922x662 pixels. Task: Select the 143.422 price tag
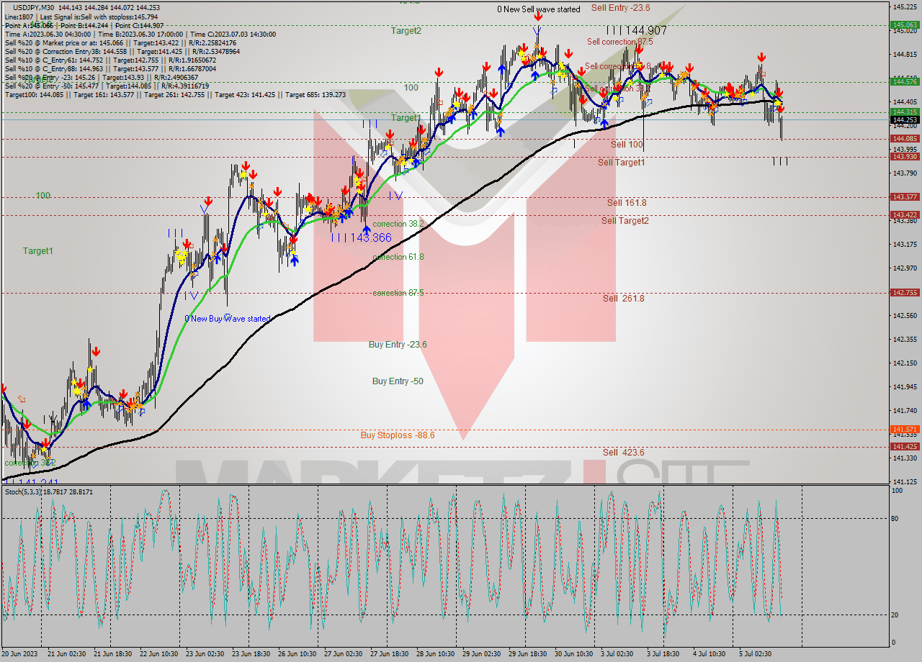click(x=905, y=215)
